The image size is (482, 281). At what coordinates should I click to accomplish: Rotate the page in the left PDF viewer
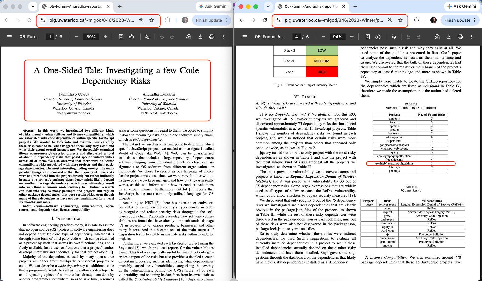point(131,37)
